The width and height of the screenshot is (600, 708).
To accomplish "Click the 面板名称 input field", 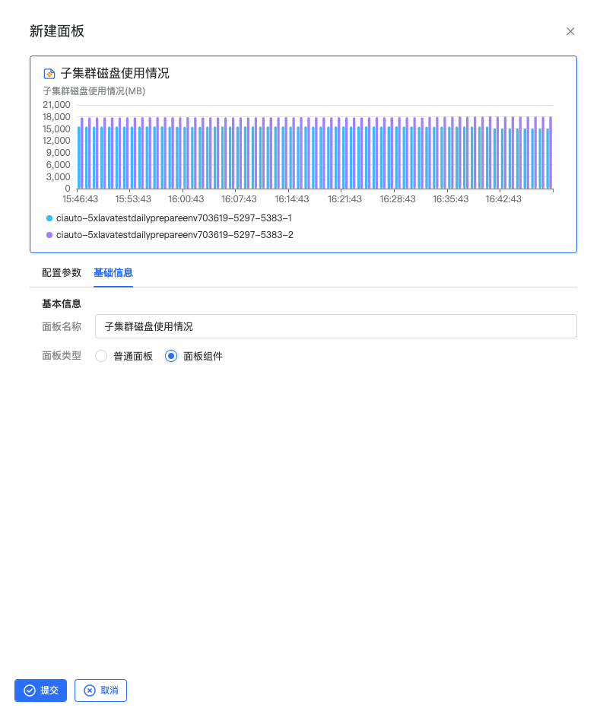I will pyautogui.click(x=335, y=326).
